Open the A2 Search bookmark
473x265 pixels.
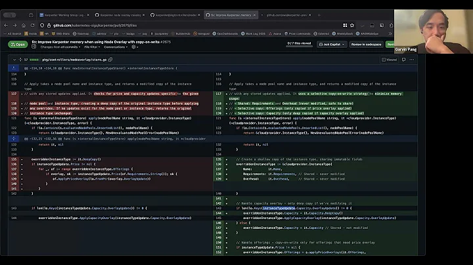point(12,33)
